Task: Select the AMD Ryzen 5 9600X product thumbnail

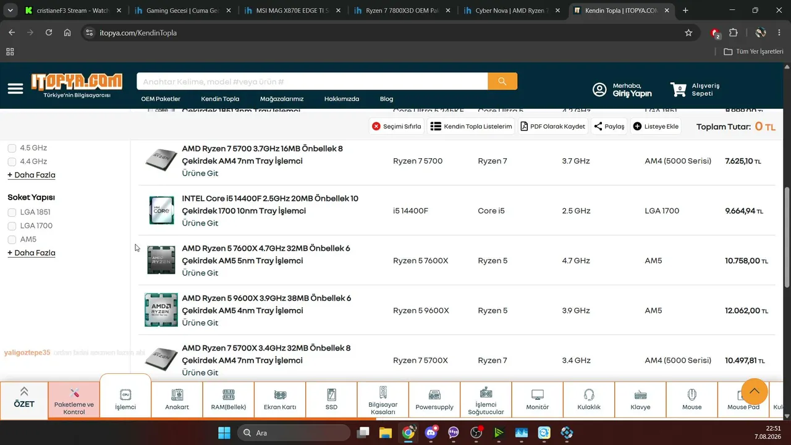Action: tap(161, 310)
